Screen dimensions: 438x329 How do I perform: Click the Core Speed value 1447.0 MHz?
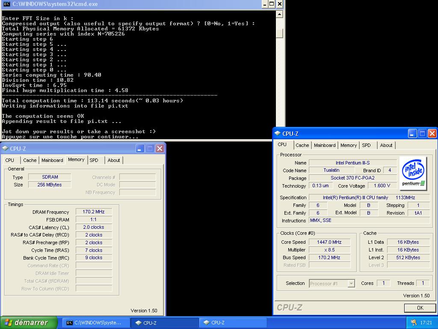tap(329, 242)
